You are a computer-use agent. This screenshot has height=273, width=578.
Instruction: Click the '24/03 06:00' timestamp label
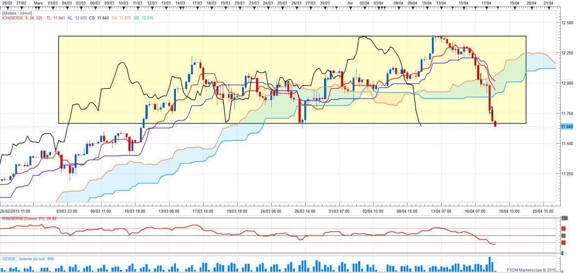pos(271,211)
